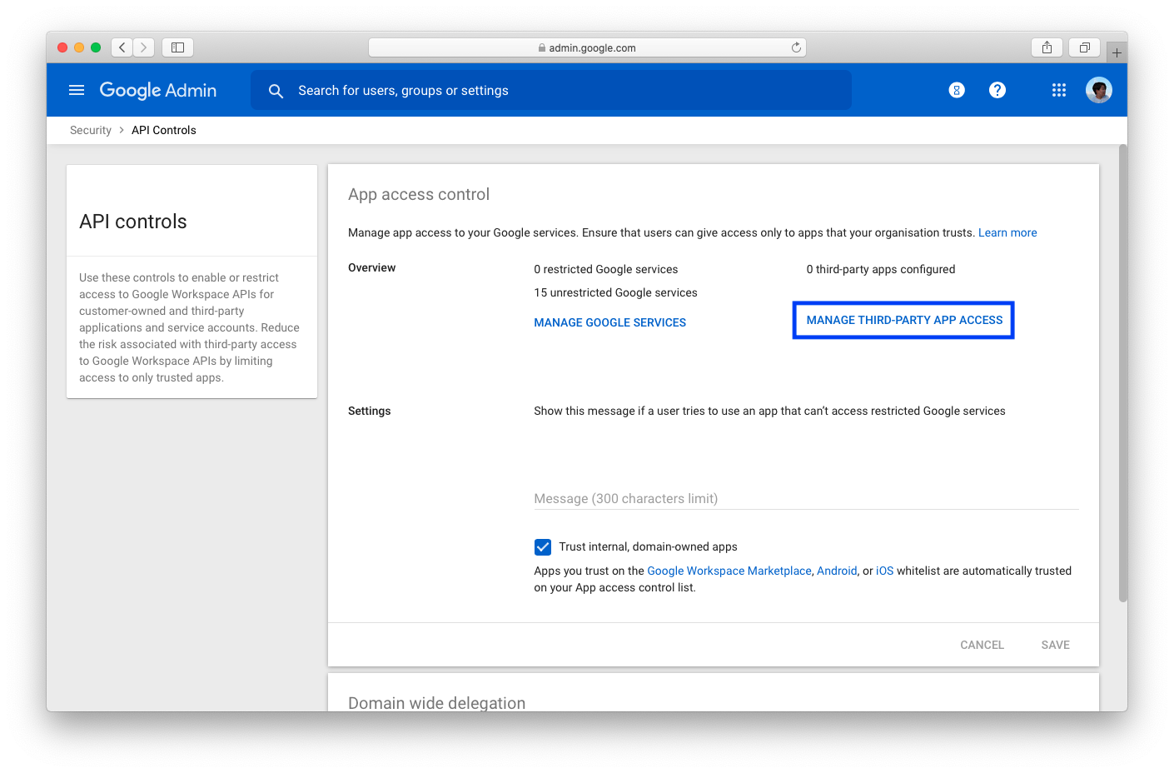Open a new browser tab
The width and height of the screenshot is (1174, 773).
coord(1116,51)
